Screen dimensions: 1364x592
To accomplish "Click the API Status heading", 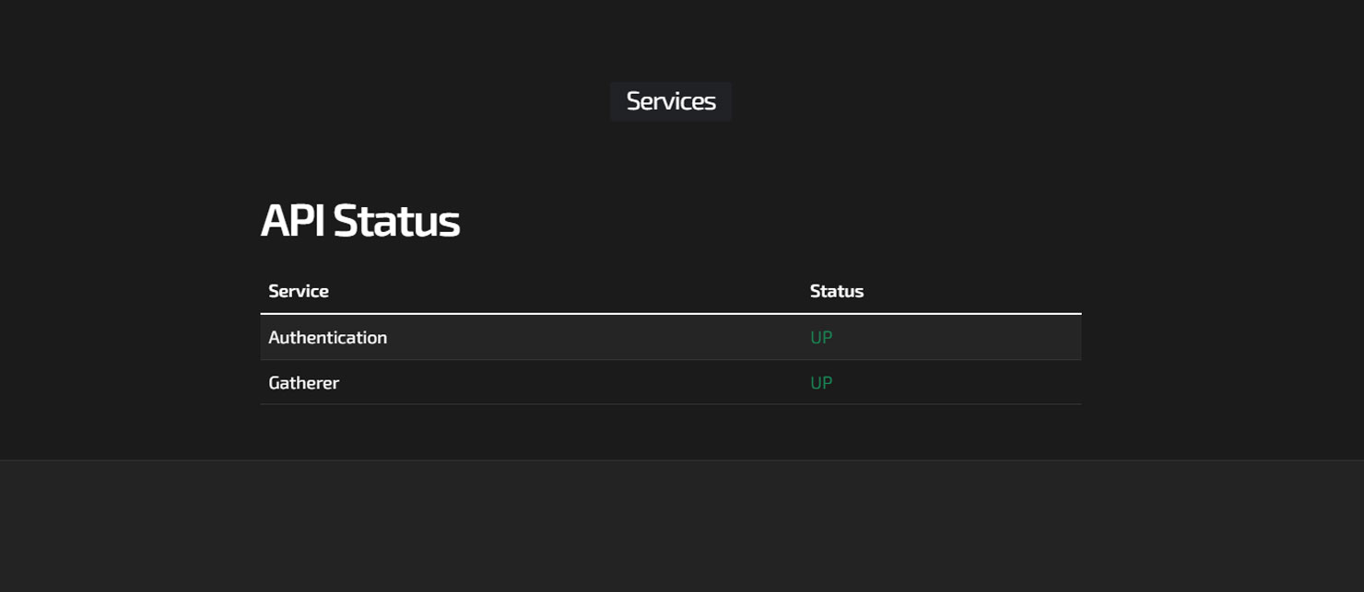I will pos(360,221).
